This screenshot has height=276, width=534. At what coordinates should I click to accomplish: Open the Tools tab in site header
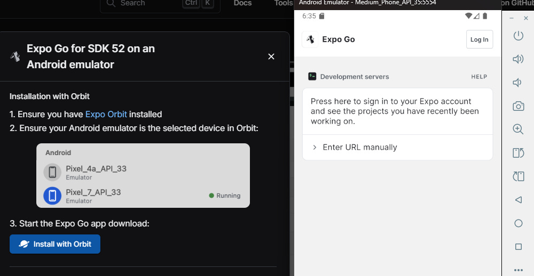coord(284,3)
